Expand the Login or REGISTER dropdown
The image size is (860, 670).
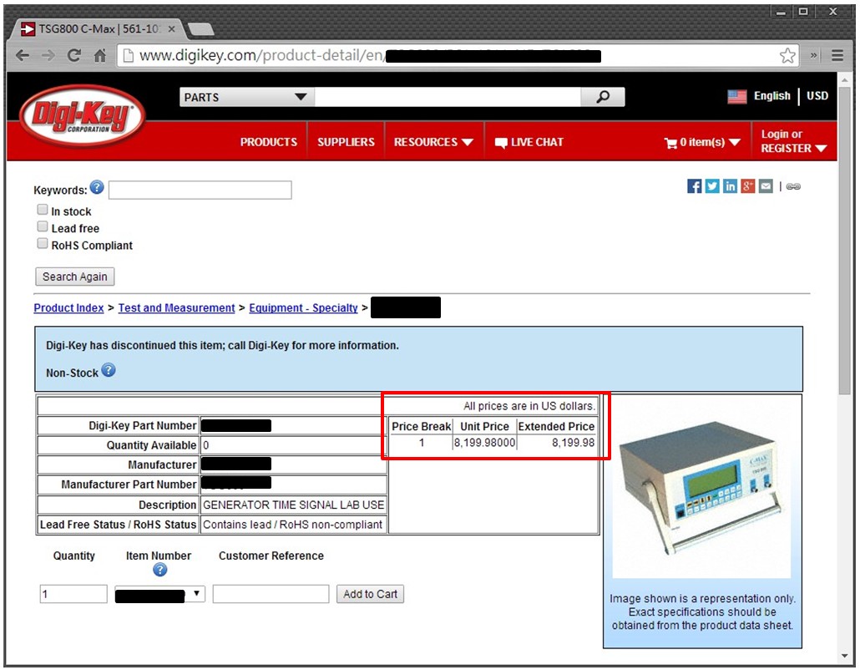[x=793, y=141]
